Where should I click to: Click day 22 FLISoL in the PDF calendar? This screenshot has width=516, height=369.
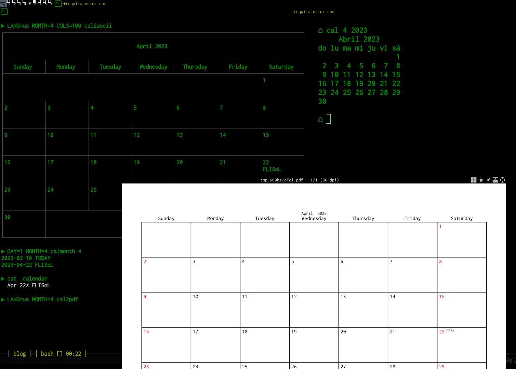pyautogui.click(x=447, y=331)
